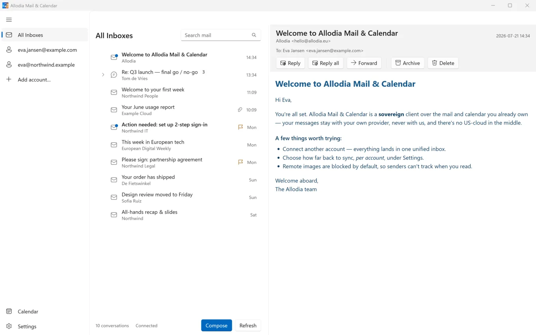Image resolution: width=536 pixels, height=335 pixels.
Task: Click envelope icon of Please sign: partnership agreement
Action: click(114, 162)
